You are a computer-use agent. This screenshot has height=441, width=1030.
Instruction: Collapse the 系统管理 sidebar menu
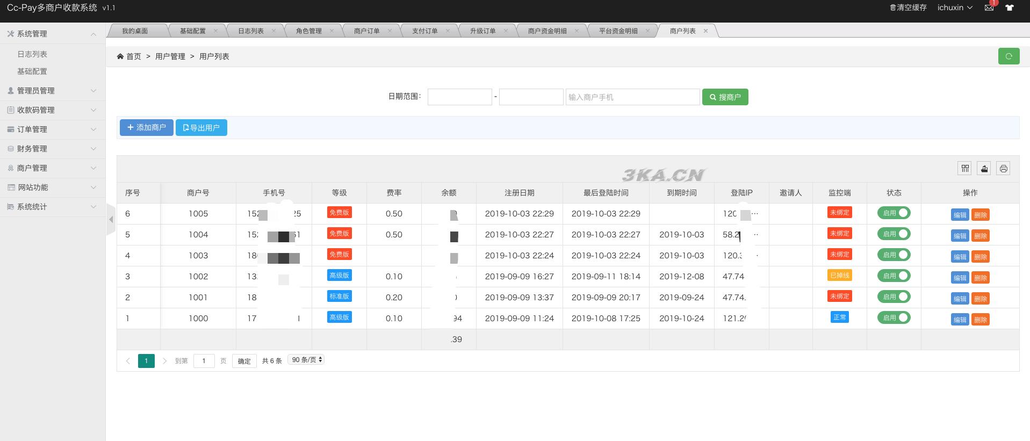pos(53,34)
